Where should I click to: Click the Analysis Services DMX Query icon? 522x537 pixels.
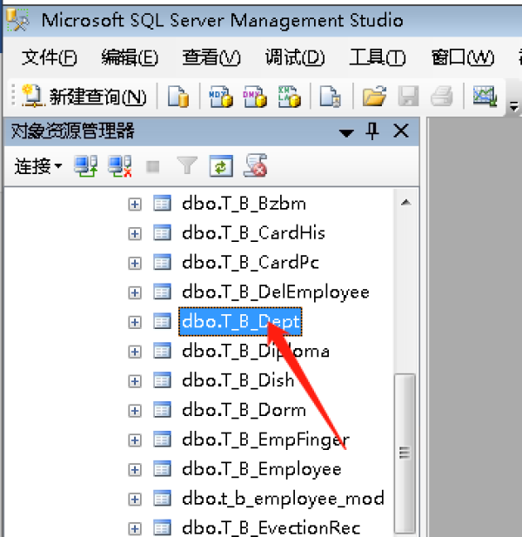point(255,97)
